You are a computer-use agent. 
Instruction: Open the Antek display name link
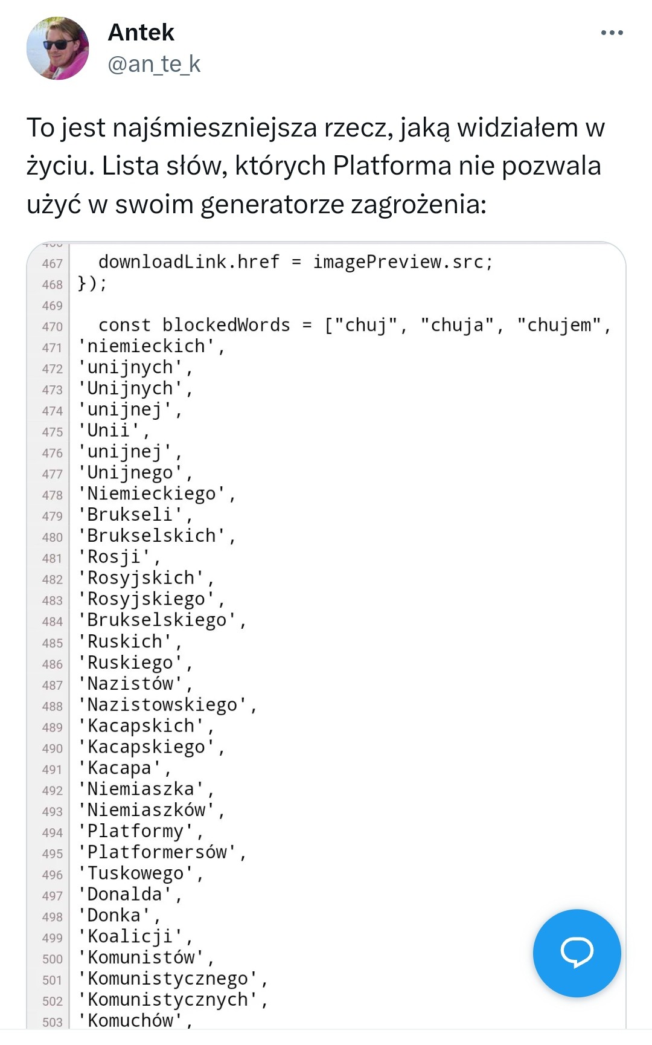coord(141,33)
